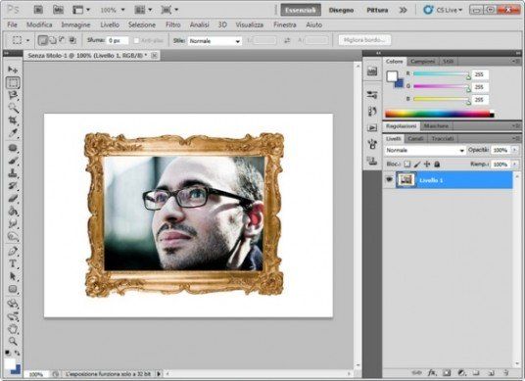Select the Clone Stamp tool
Viewport: 525px width, 381px height.
click(x=13, y=173)
